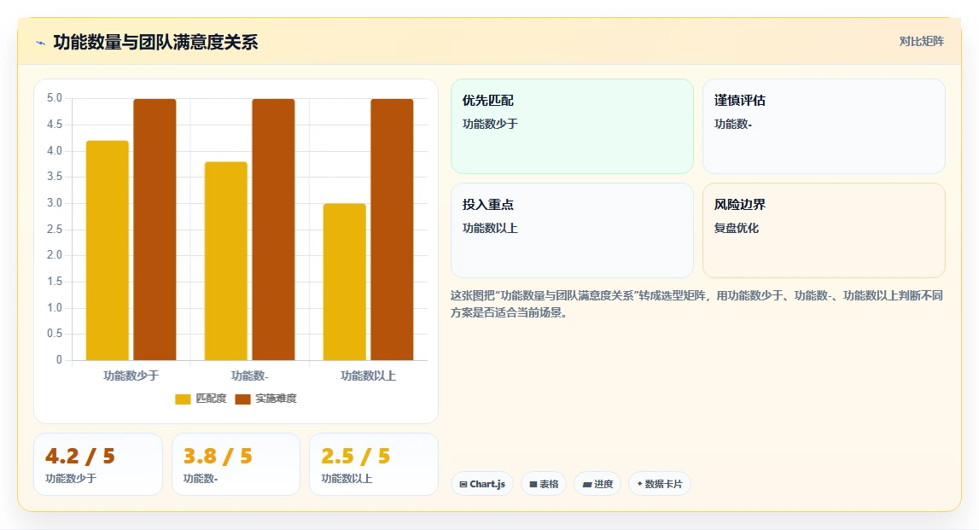Screen dimensions: 979x530
Task: Click the description paragraph starting with 这张图把
Action: click(696, 304)
